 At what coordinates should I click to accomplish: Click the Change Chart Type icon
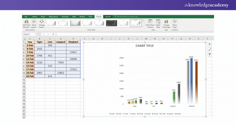tap(166, 24)
